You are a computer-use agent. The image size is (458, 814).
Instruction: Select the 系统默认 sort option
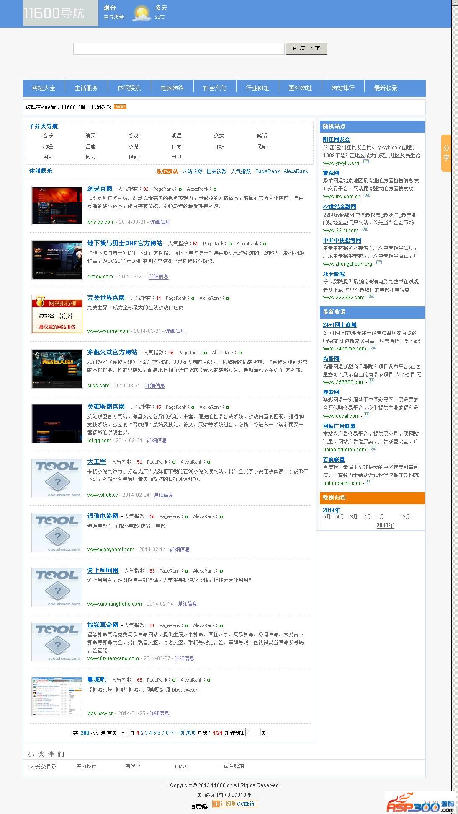[167, 171]
